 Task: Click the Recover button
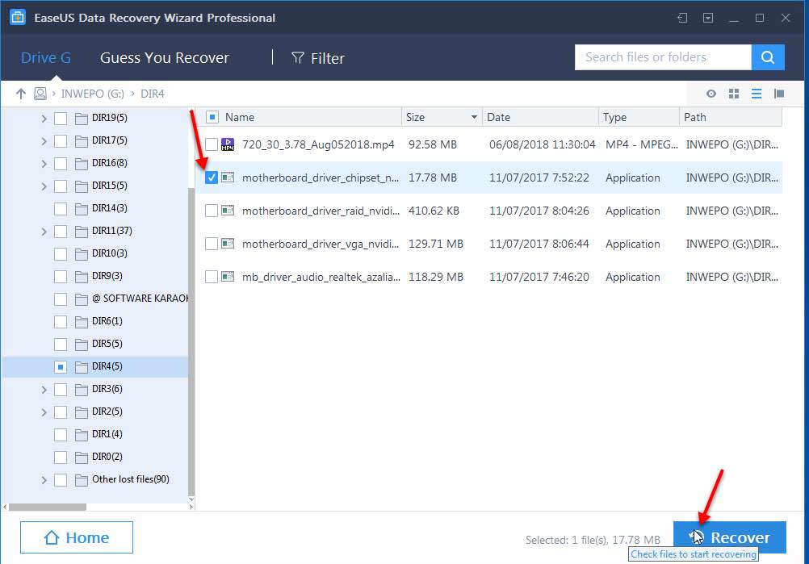730,537
